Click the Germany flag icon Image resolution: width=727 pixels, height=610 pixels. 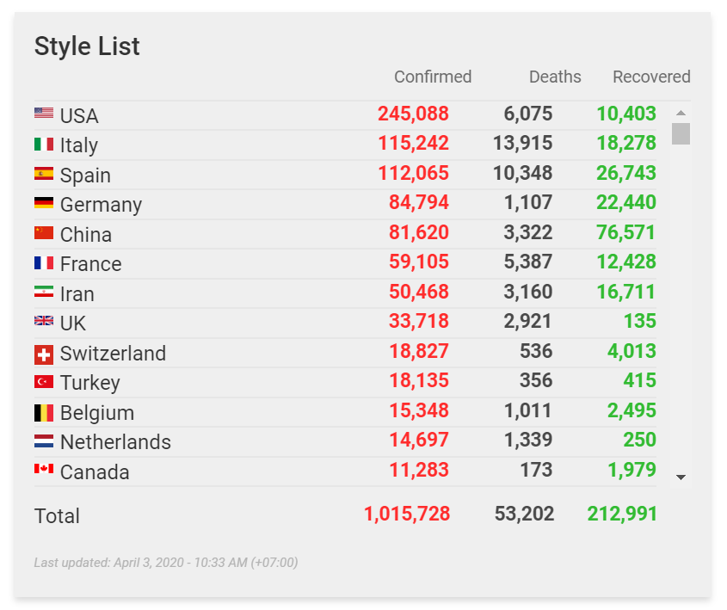(x=44, y=203)
